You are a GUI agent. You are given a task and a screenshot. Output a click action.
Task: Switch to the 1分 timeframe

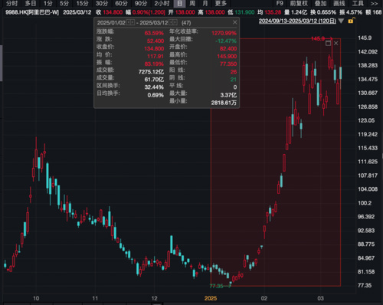pos(47,3)
